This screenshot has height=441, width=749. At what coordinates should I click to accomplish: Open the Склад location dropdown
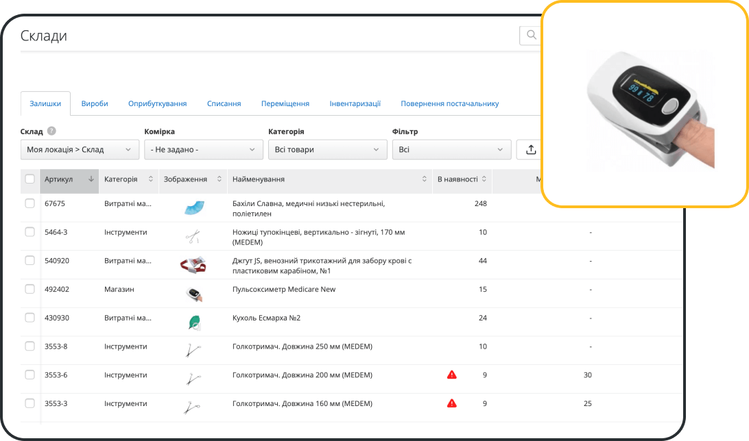pos(80,149)
